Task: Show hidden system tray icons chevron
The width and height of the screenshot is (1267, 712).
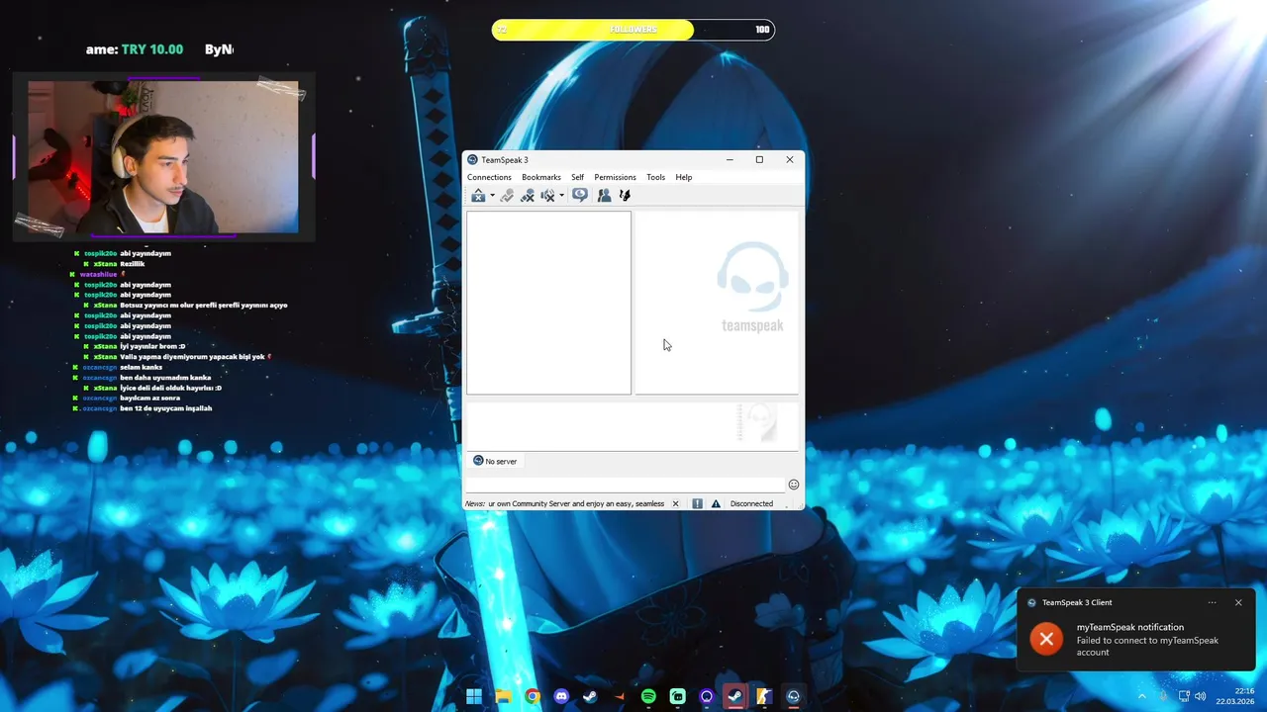Action: point(1141,696)
